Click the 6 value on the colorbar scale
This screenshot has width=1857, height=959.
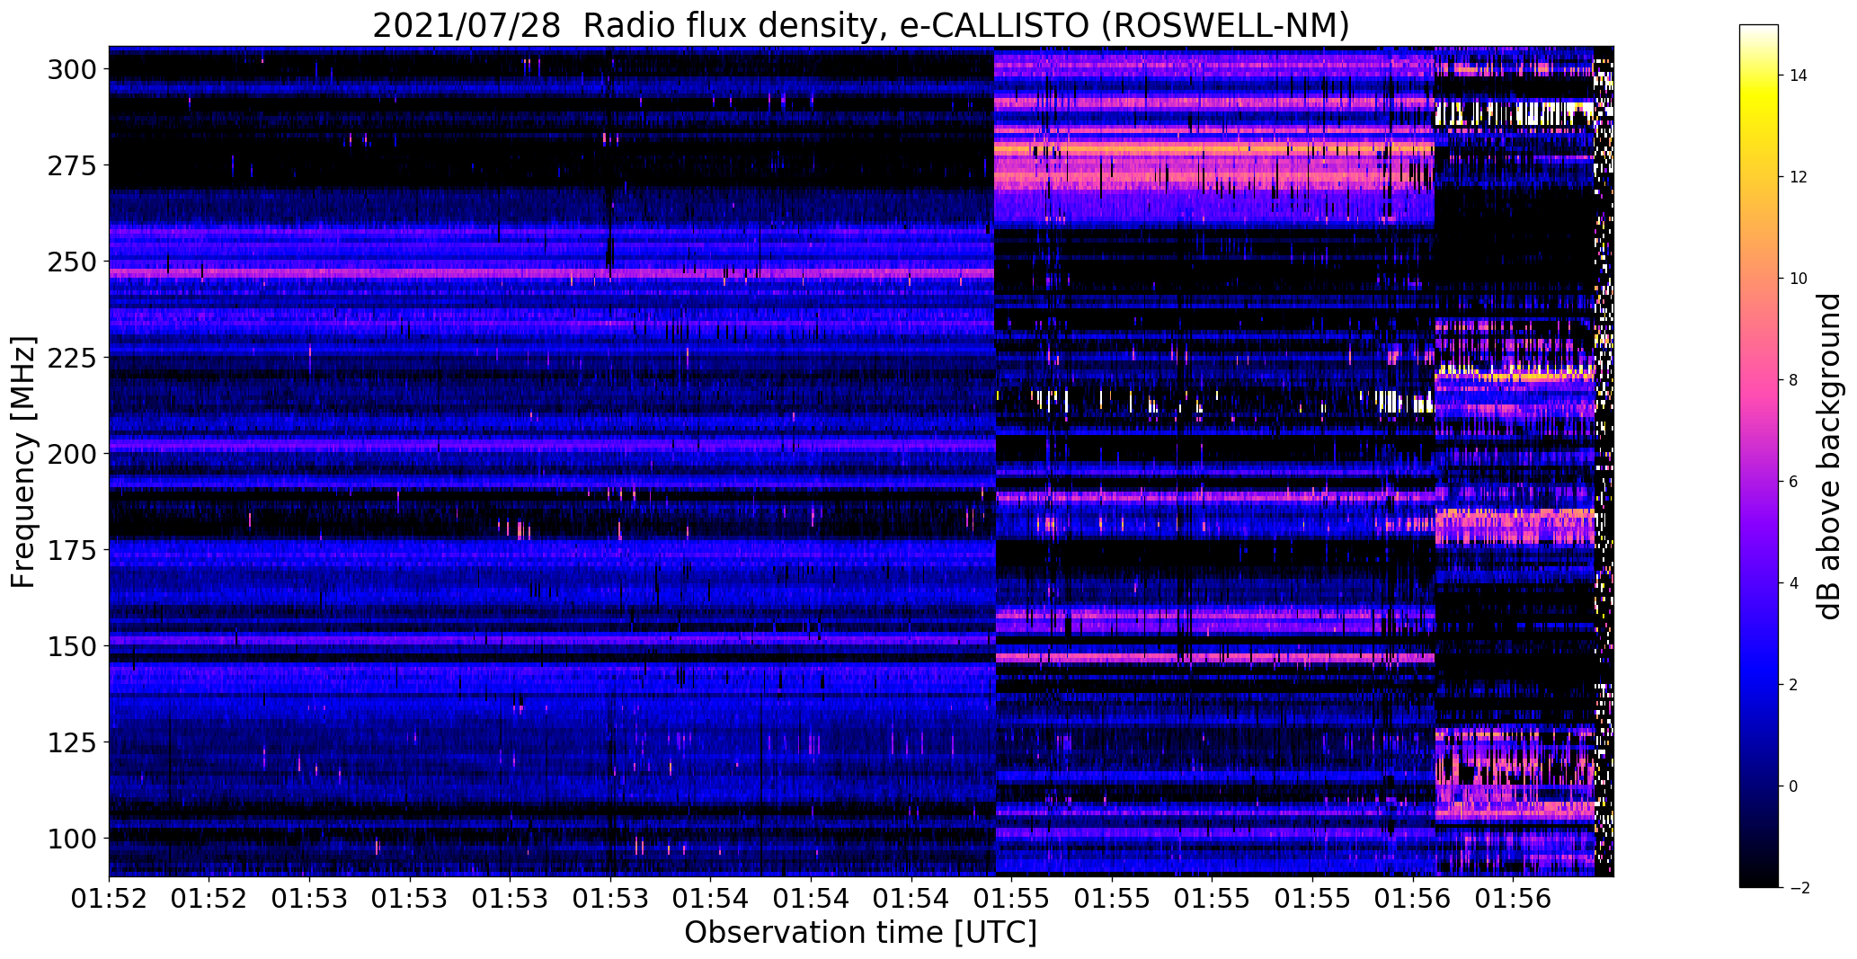click(1794, 482)
